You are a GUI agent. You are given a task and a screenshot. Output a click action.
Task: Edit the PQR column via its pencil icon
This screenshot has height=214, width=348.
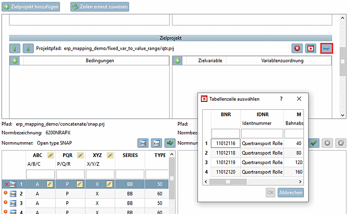tap(80, 155)
